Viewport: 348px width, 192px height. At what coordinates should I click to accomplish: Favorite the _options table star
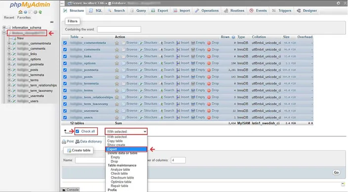117,63
